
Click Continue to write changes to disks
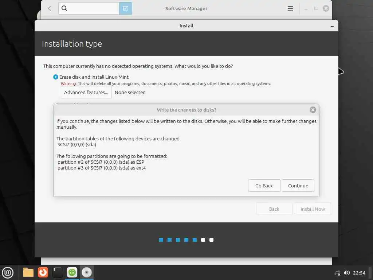tap(298, 186)
